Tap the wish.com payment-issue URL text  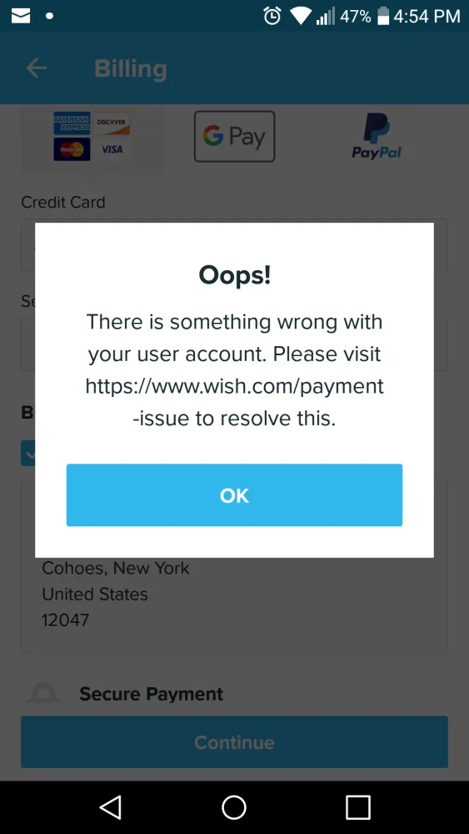click(234, 403)
